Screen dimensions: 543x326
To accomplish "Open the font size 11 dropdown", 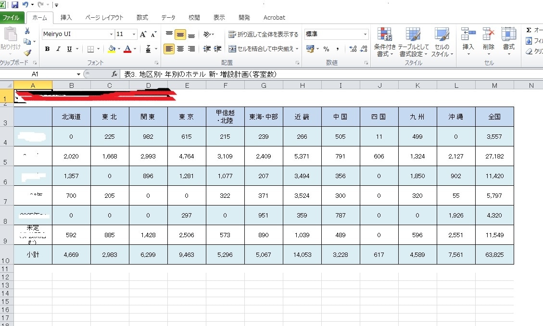I will [x=134, y=34].
